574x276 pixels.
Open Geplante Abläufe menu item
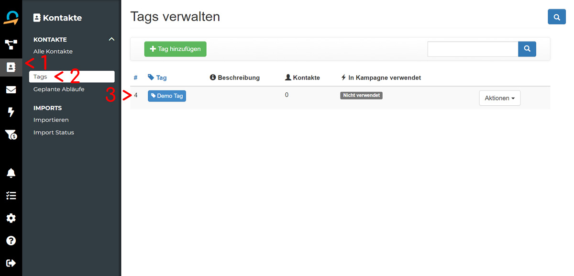click(x=59, y=89)
